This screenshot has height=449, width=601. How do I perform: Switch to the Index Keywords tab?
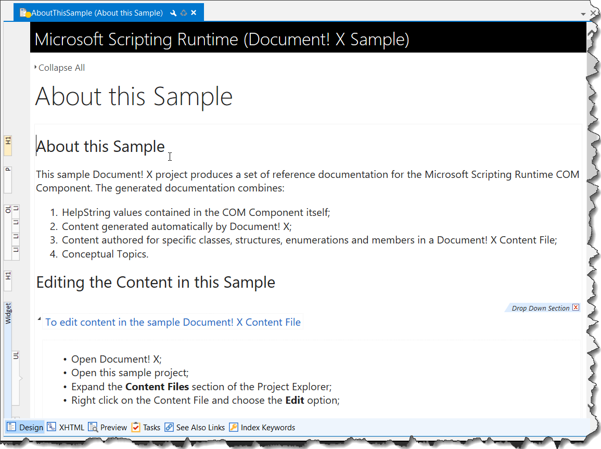(x=262, y=427)
